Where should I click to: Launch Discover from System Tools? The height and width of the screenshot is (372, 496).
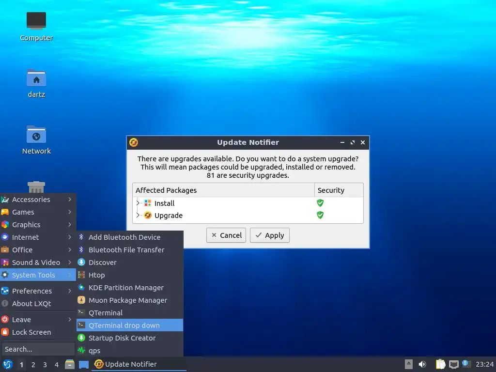click(x=130, y=262)
